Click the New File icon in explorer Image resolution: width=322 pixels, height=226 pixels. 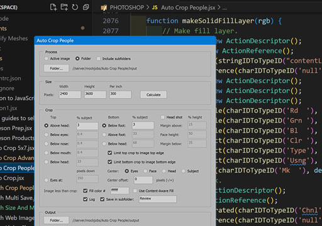(53, 7)
